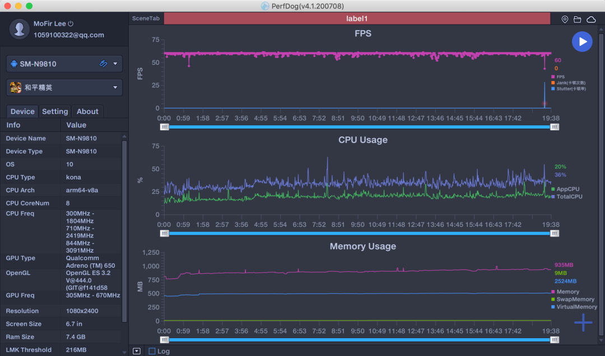Click the blue plus icon
The width and height of the screenshot is (605, 356).
click(583, 322)
